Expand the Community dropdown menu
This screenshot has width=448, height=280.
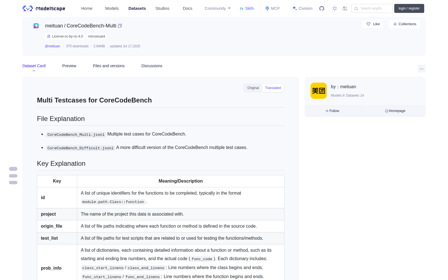pyautogui.click(x=218, y=8)
